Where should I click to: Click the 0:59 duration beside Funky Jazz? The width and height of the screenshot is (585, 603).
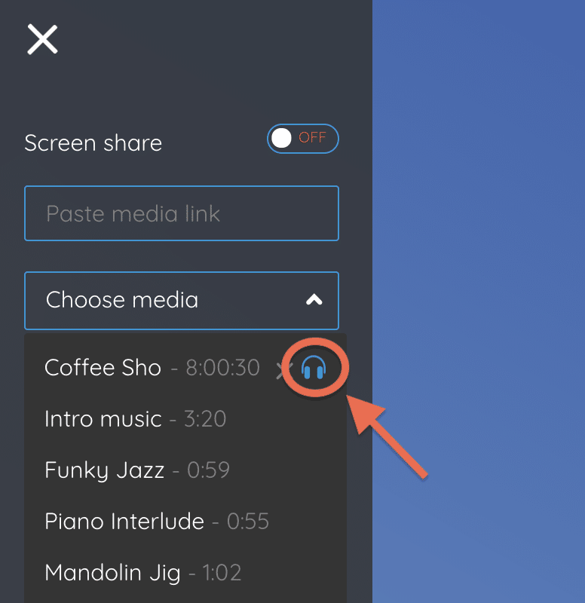click(208, 470)
